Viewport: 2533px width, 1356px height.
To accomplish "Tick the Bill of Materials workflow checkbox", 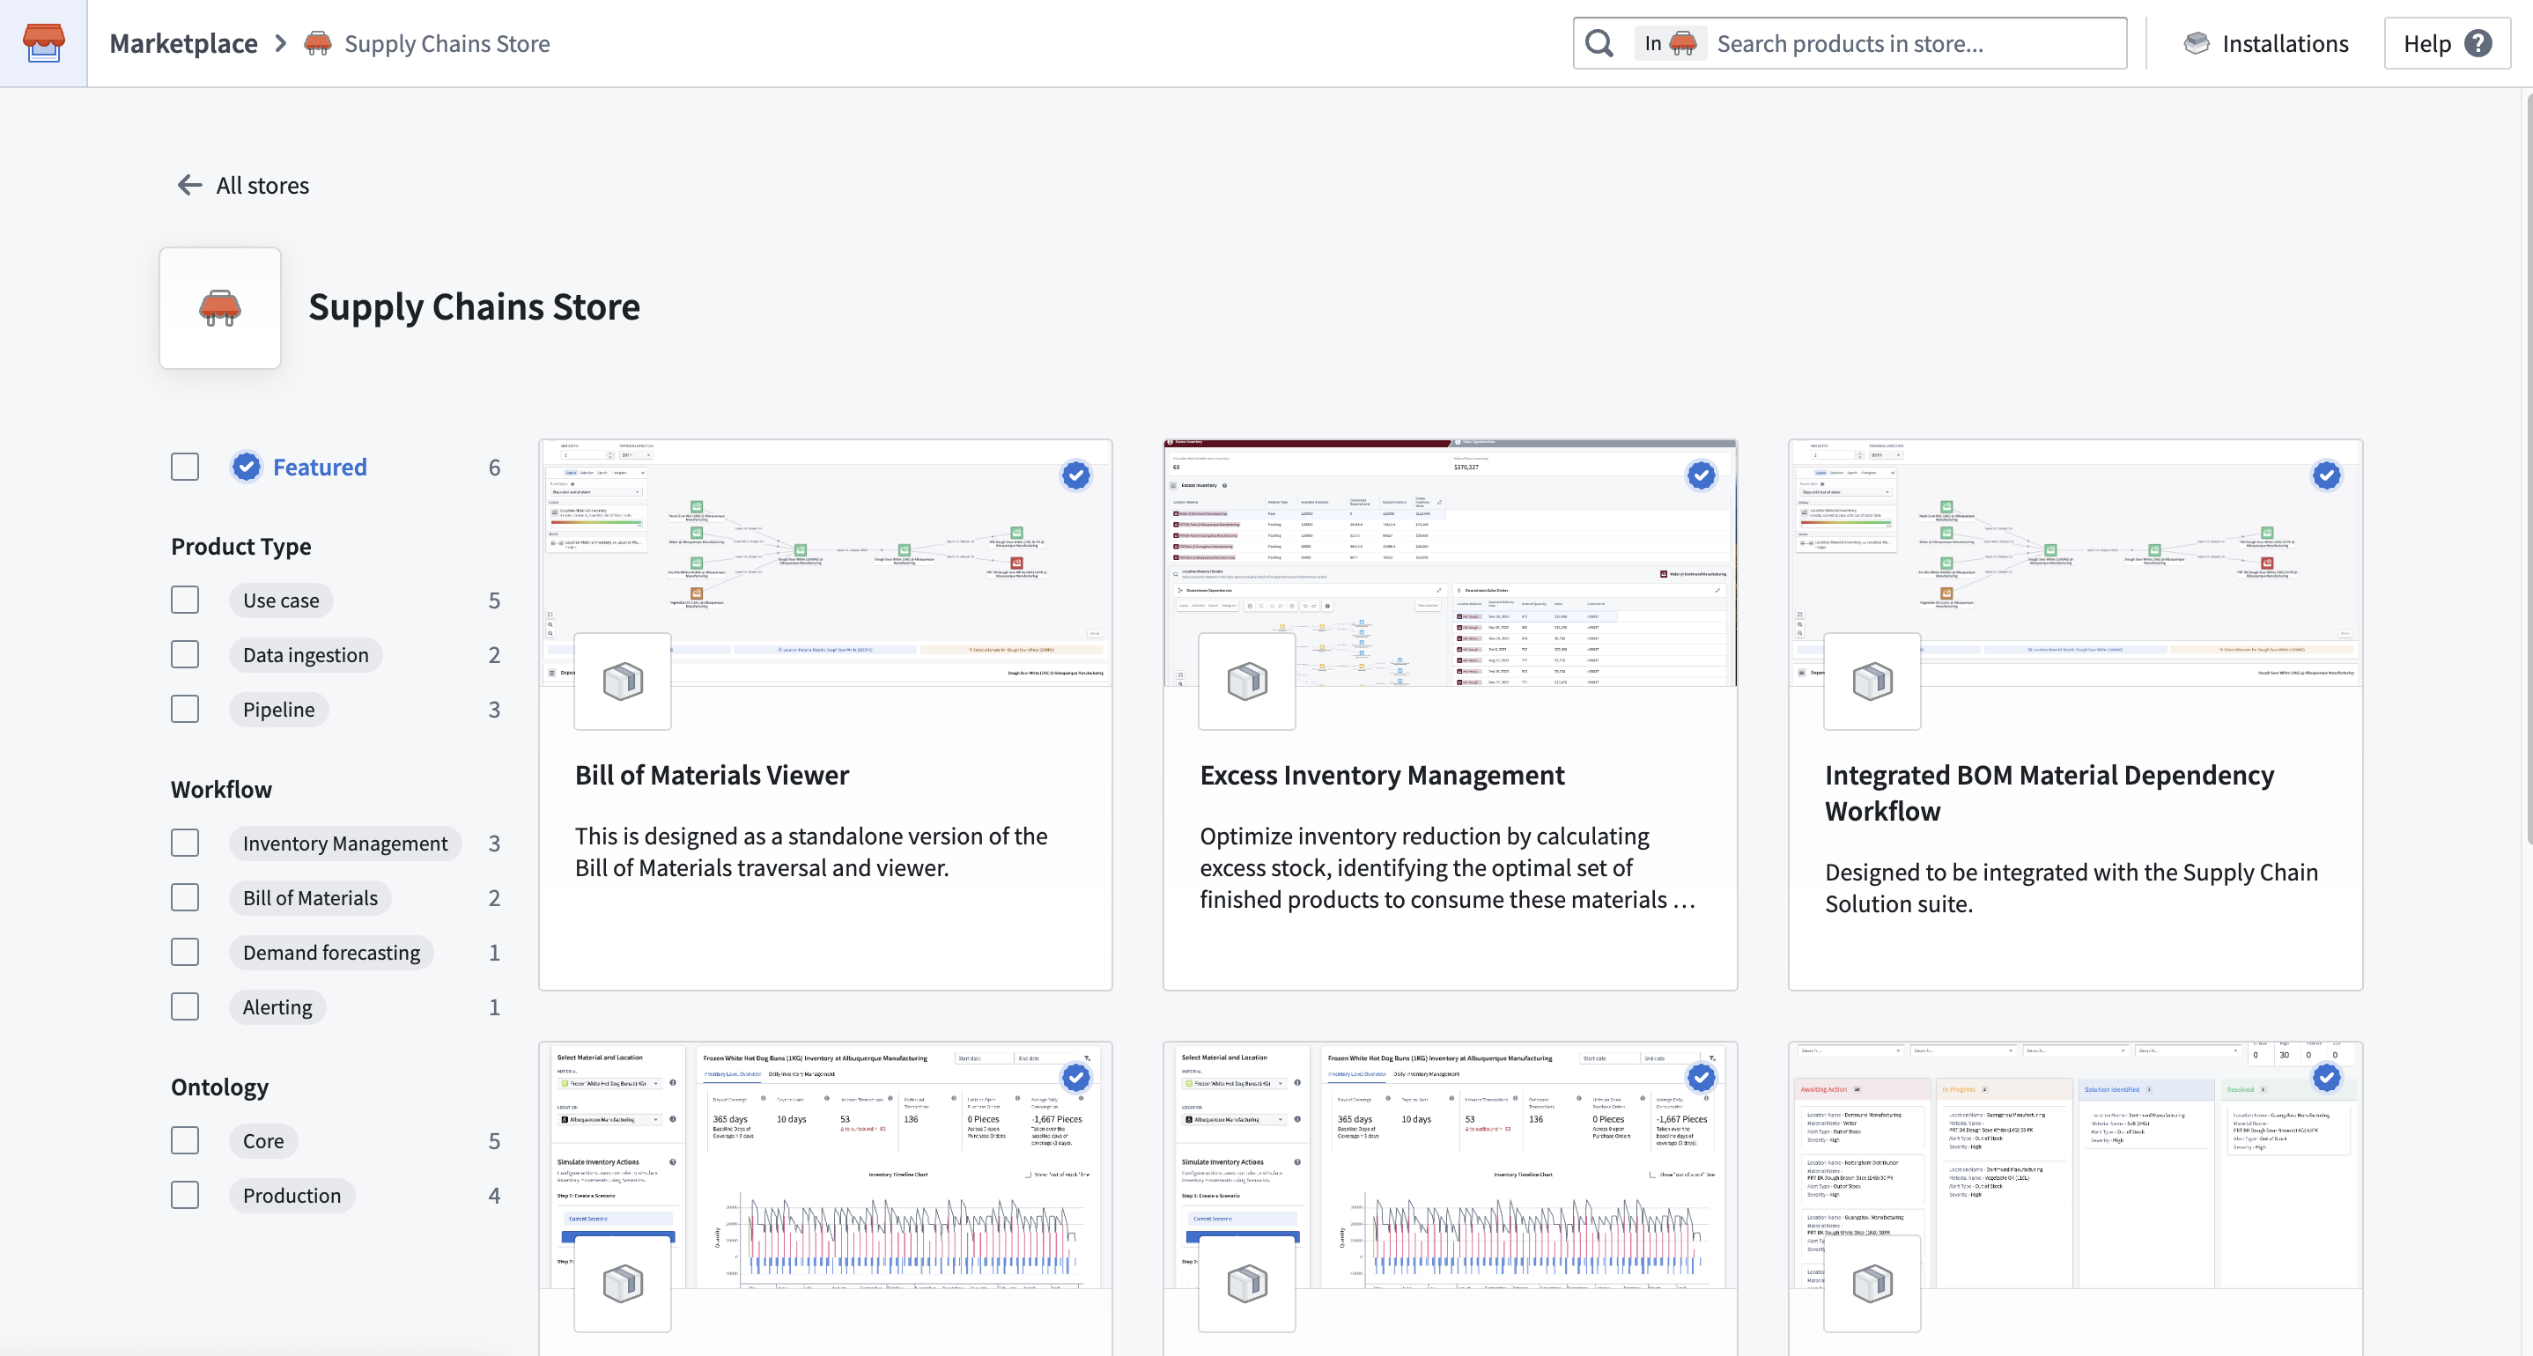I will tap(185, 898).
